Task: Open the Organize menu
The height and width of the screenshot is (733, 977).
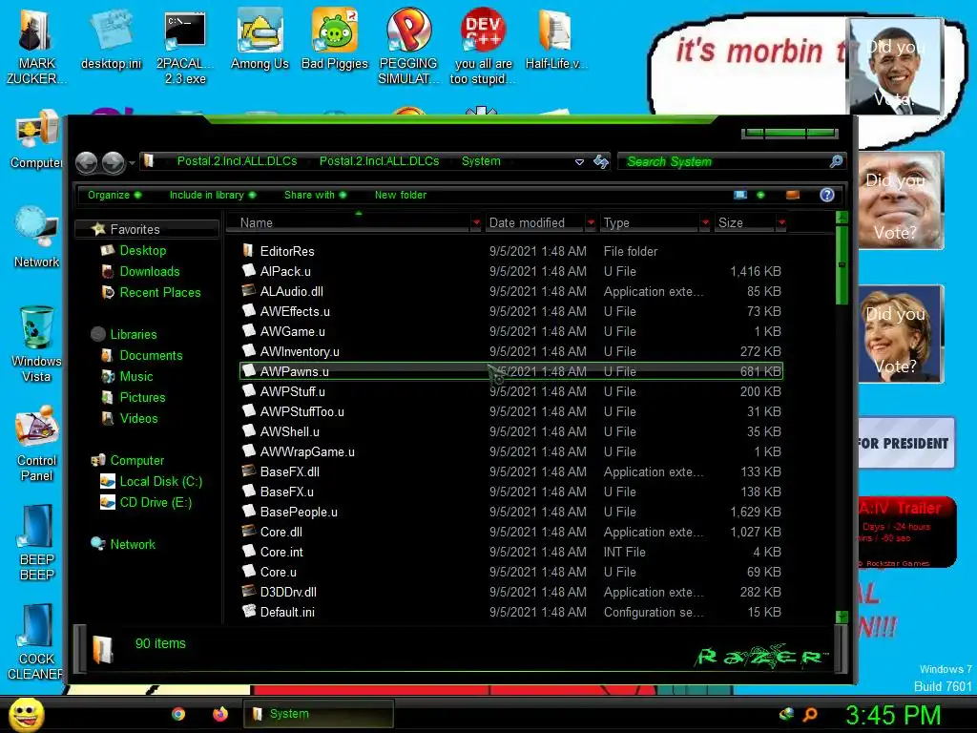Action: 114,195
